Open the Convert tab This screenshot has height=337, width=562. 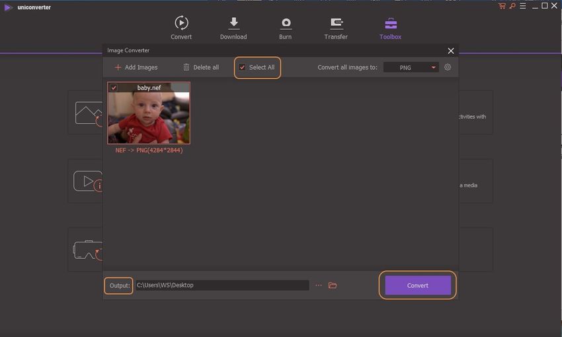click(181, 28)
